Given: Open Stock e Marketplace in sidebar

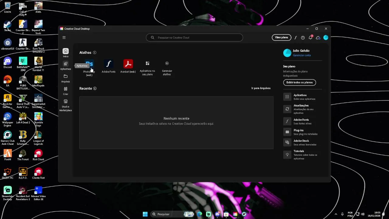Looking at the screenshot, I should pos(66,105).
